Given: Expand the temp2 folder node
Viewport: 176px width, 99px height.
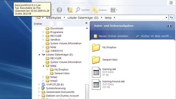Looking at the screenshot, I should point(43,77).
